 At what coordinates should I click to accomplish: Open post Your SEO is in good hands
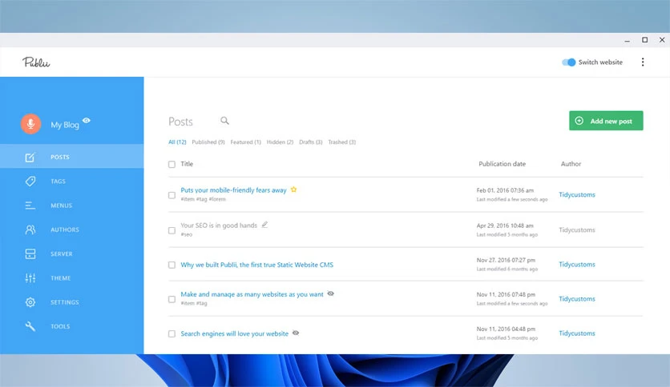(219, 225)
